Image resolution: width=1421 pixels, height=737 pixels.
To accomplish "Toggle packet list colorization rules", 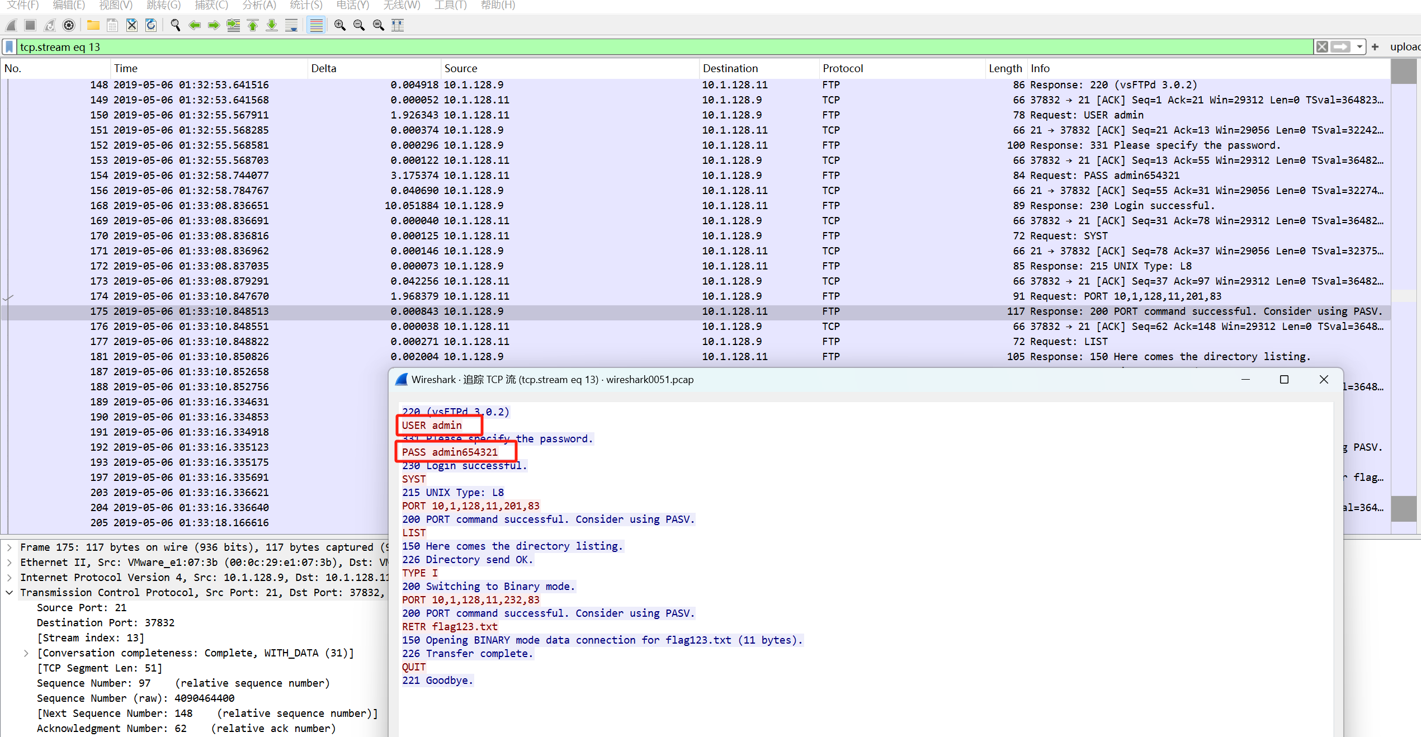I will coord(316,25).
